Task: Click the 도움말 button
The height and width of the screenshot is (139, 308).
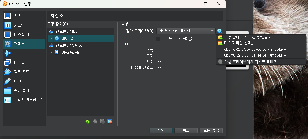Action: [x=211, y=130]
